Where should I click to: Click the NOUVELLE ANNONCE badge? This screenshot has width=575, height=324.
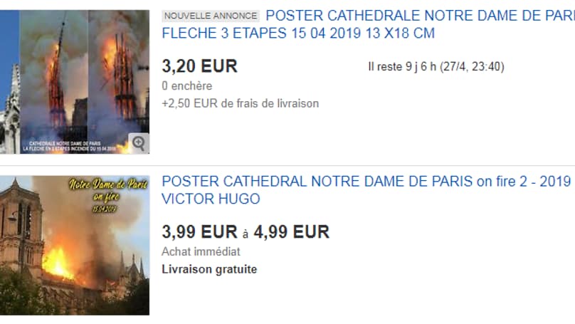[211, 16]
